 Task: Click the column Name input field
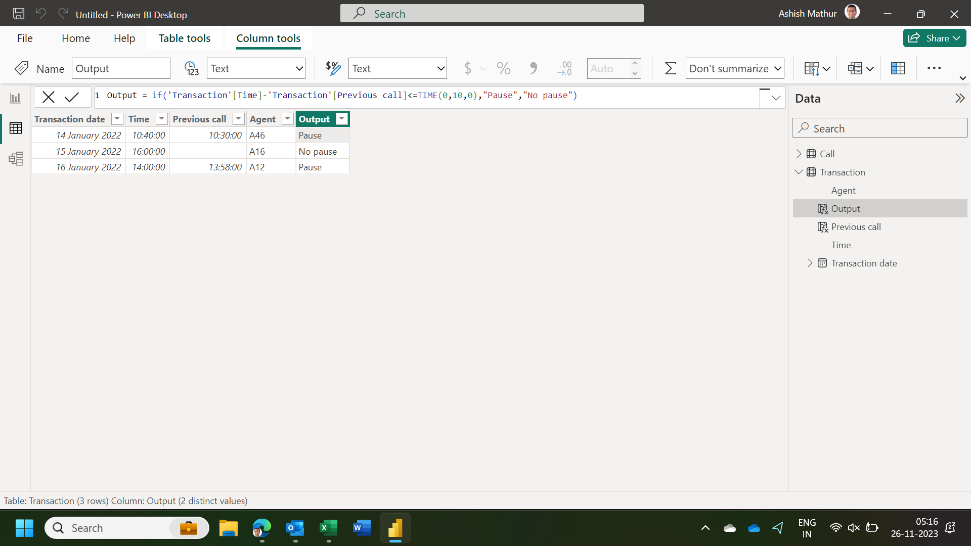coord(121,68)
